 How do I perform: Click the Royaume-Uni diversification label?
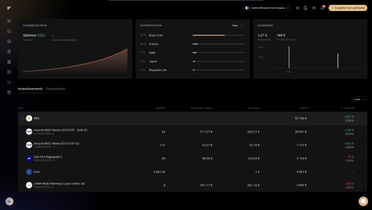click(158, 70)
